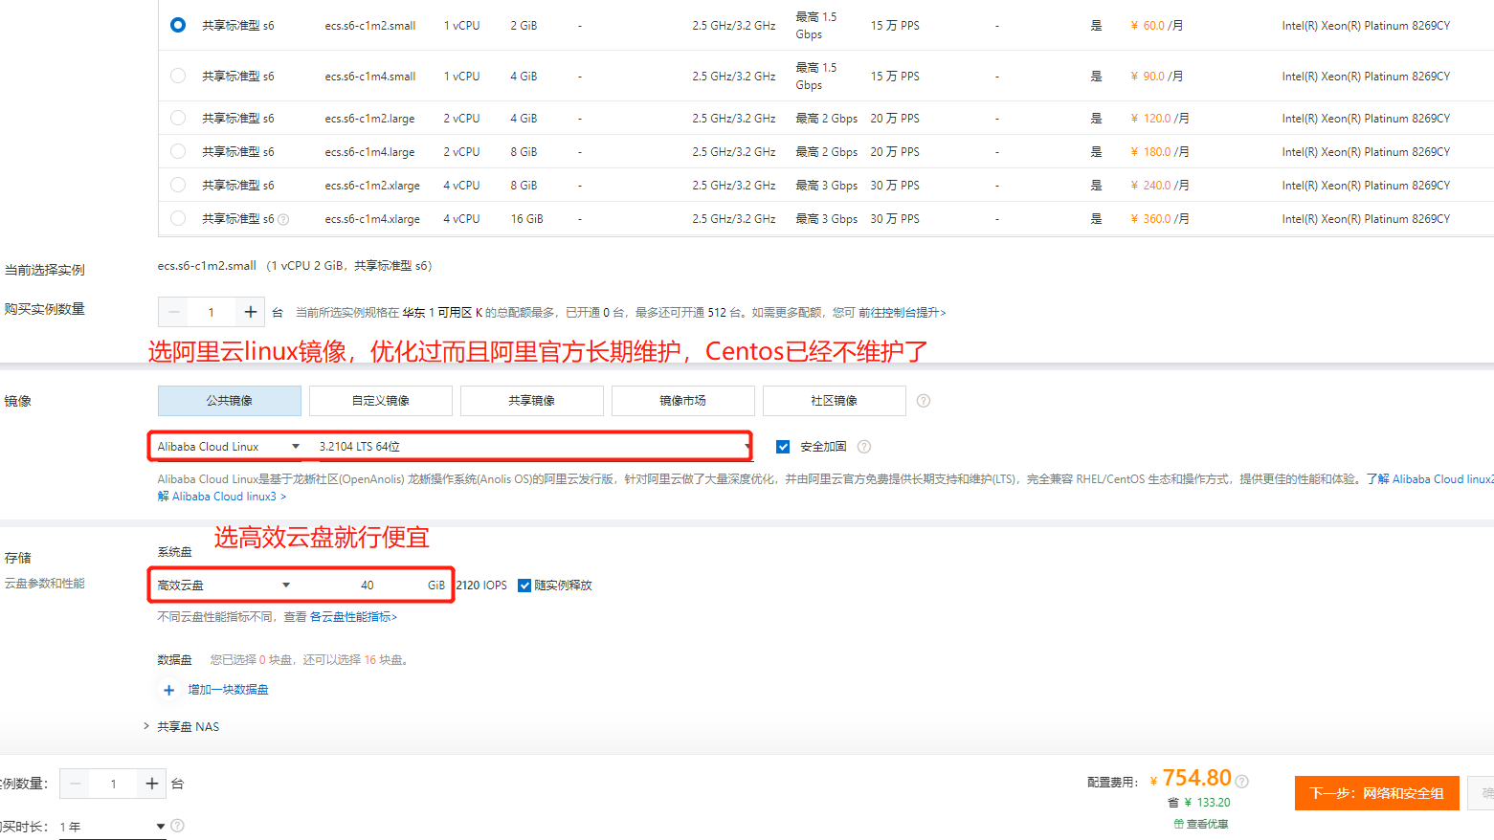Open the 各云盘性能指标 link
The image size is (1494, 840).
tap(353, 617)
